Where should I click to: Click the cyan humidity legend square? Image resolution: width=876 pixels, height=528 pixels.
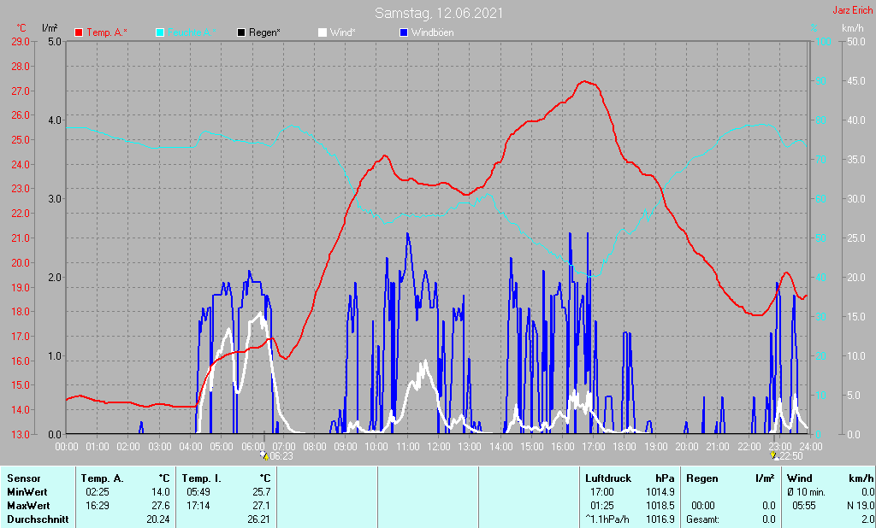point(161,32)
